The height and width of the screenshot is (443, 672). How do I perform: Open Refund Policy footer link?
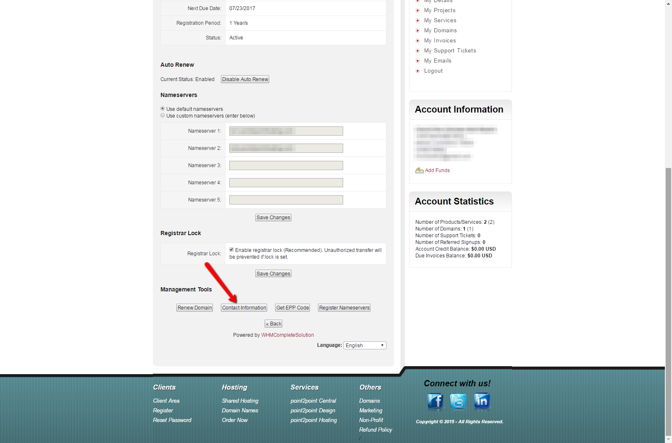coord(375,430)
